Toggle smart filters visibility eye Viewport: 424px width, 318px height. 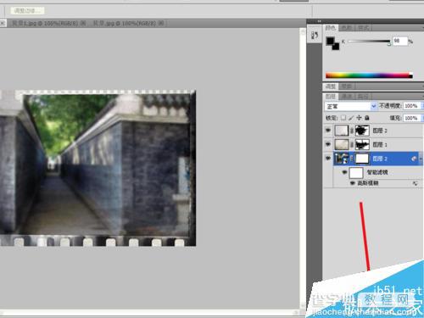[x=344, y=172]
